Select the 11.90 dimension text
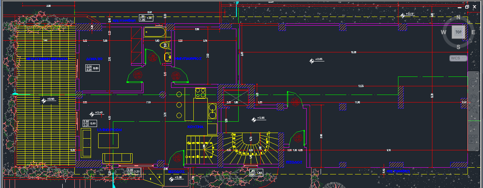Screen dimensions: 483x188 point(357,102)
